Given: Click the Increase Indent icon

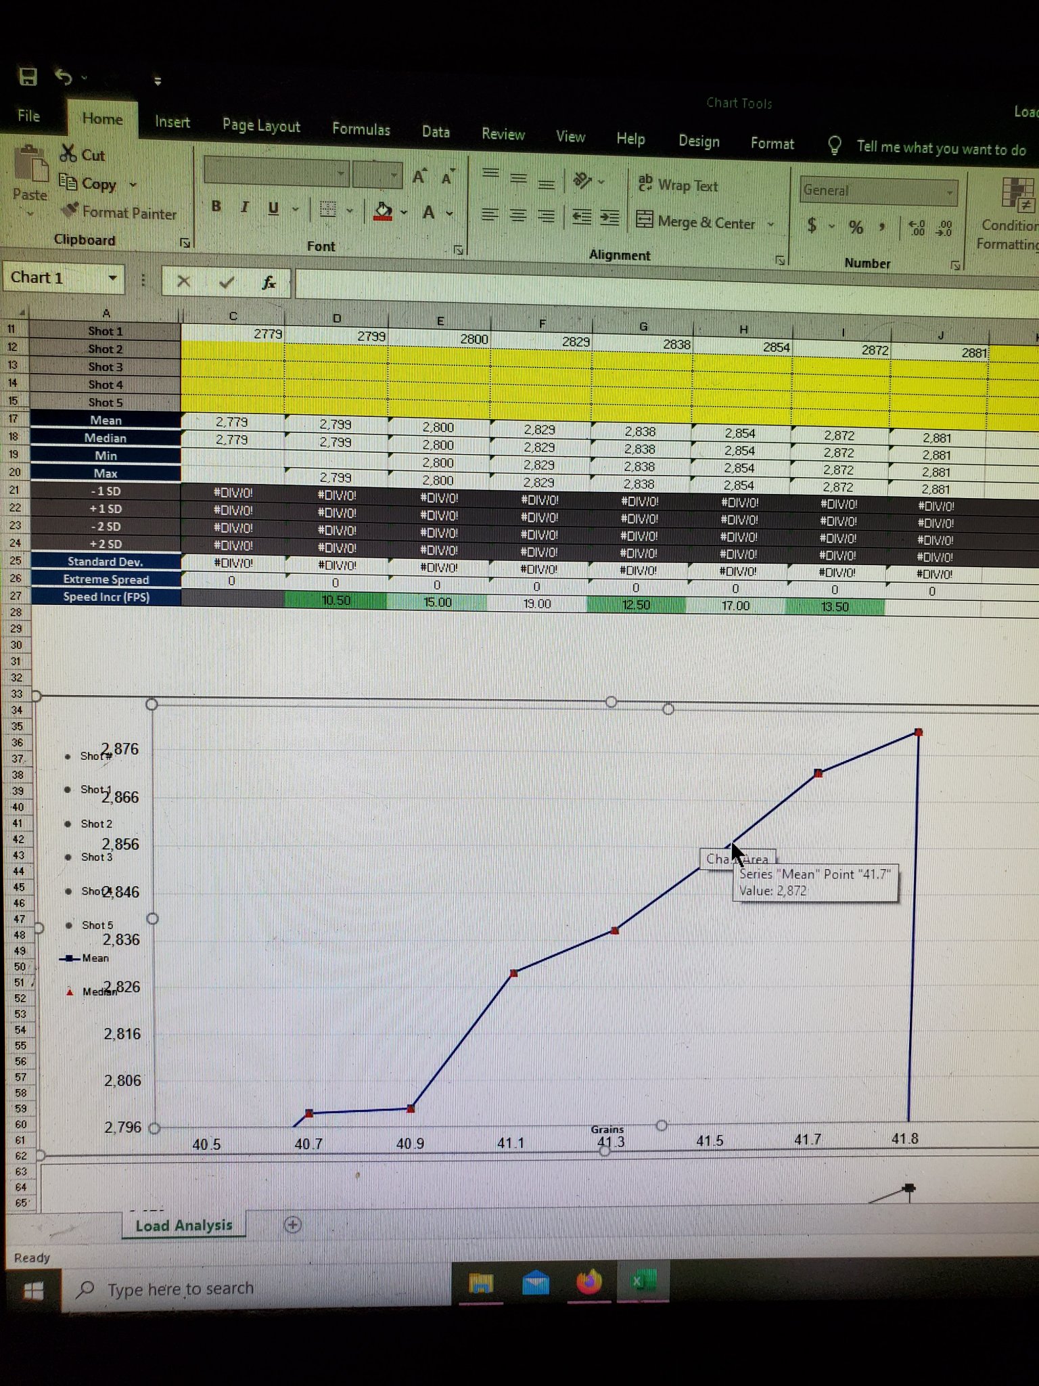Looking at the screenshot, I should pyautogui.click(x=609, y=218).
